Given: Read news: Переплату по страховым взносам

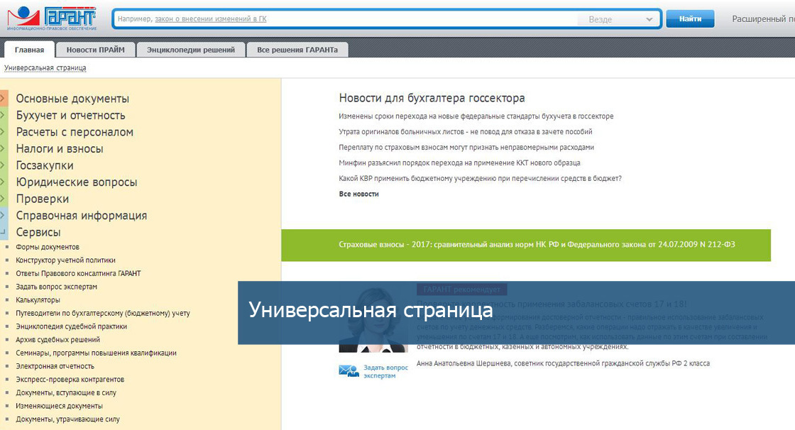Looking at the screenshot, I should 466,147.
